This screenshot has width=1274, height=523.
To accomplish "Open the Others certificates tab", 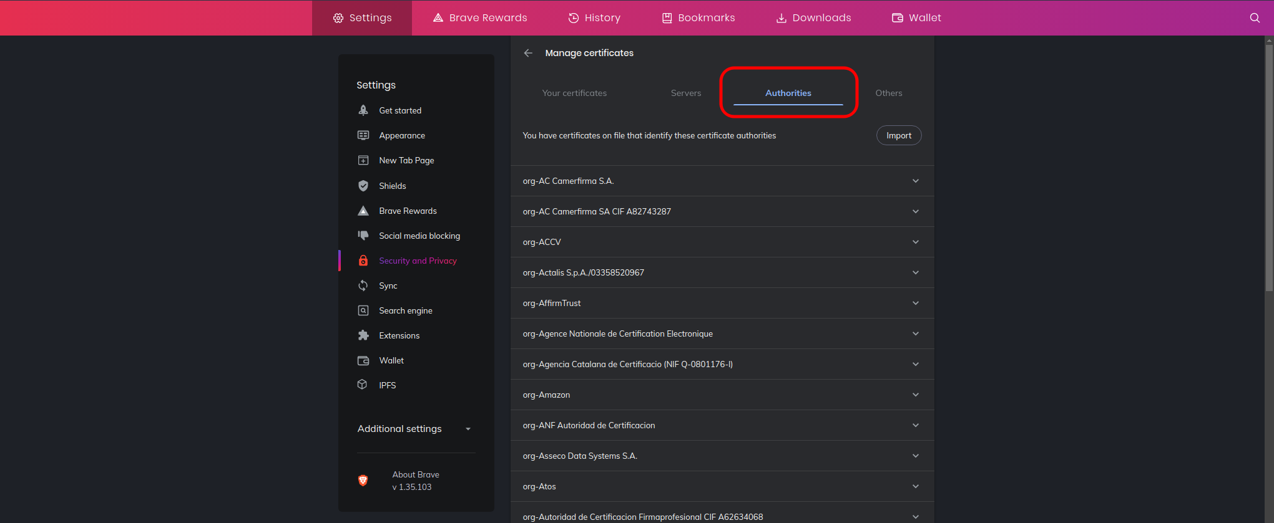I will pos(888,93).
